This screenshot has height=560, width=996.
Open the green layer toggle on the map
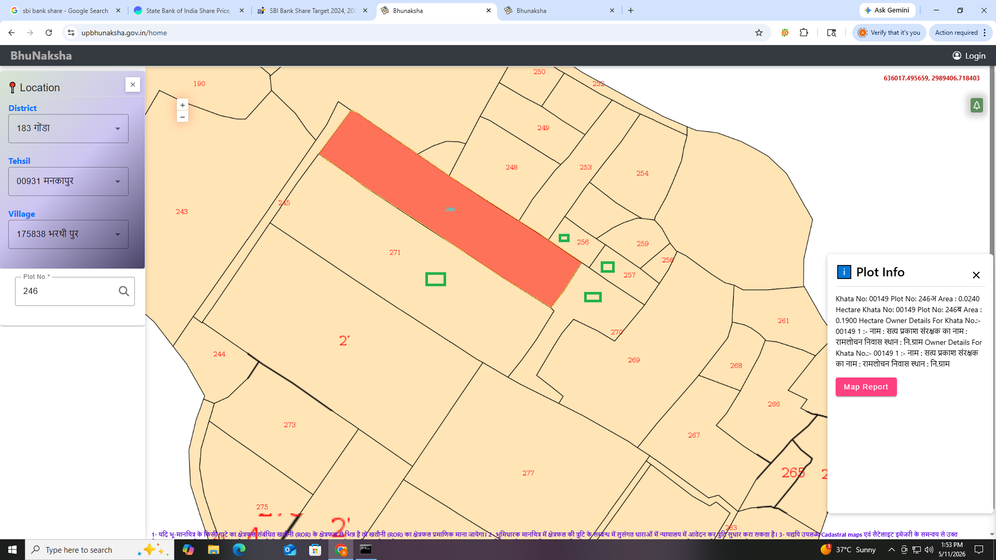[x=977, y=105]
